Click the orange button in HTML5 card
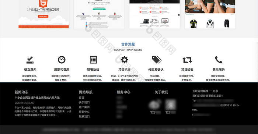Image resolution: width=258 pixels, height=134 pixels. tap(43, 17)
